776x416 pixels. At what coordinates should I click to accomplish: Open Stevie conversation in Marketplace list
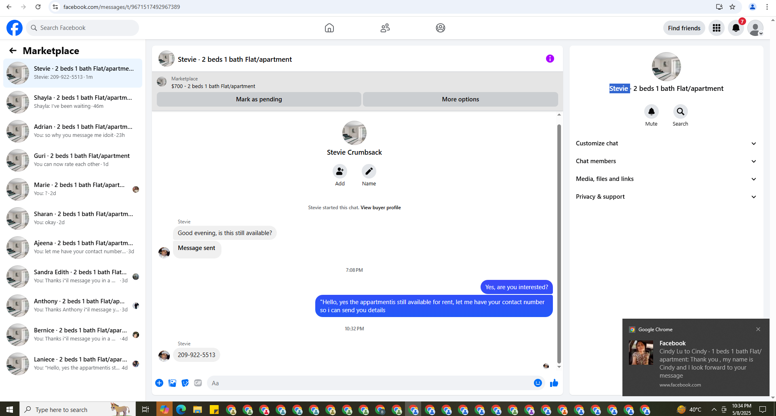[73, 73]
